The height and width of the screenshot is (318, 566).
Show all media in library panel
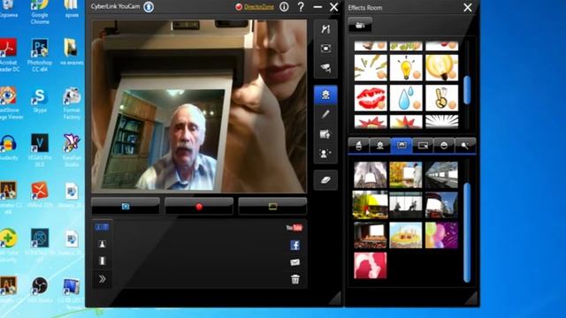click(103, 227)
